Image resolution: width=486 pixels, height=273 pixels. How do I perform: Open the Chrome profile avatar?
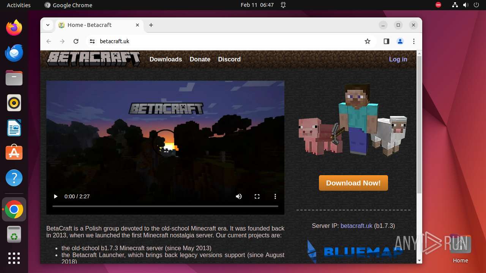400,41
